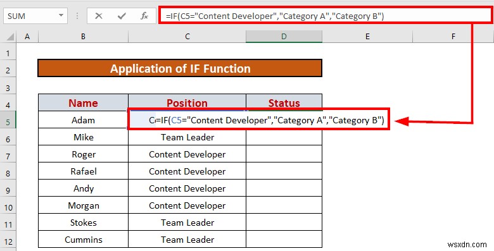Click the in-cell IF formula in row 5
This screenshot has height=251, width=494.
click(x=270, y=120)
